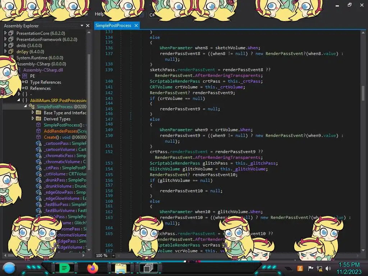
Task: Expand the PresentationCore assembly node
Action: click(x=5, y=33)
